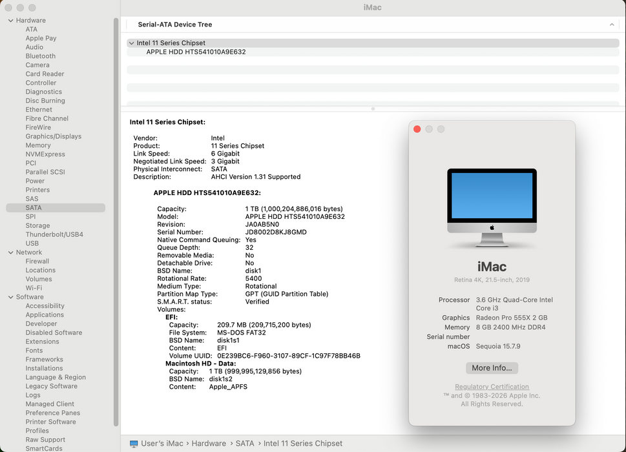Open Language & Region info
The image size is (626, 452).
56,377
